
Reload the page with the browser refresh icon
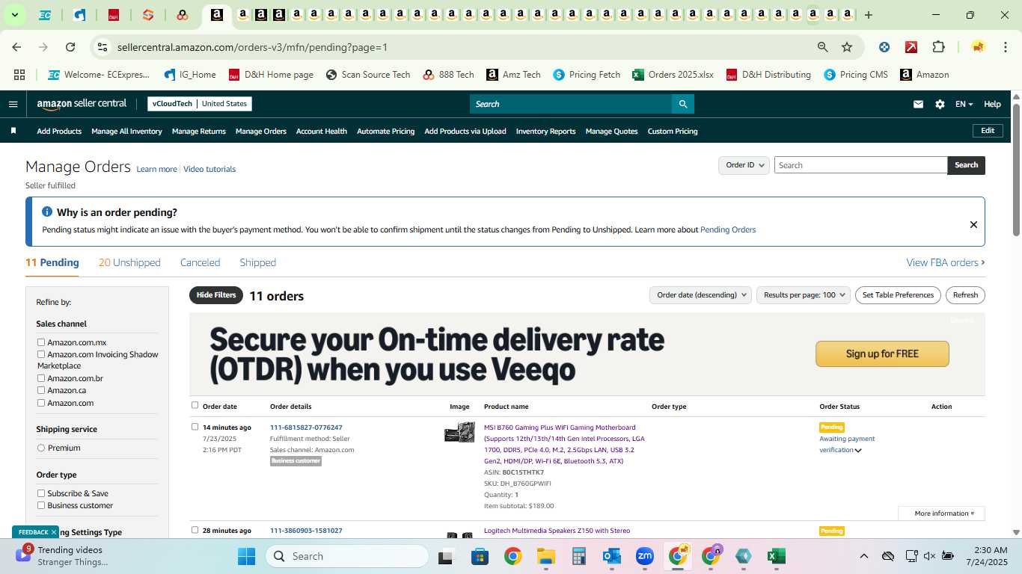[70, 47]
